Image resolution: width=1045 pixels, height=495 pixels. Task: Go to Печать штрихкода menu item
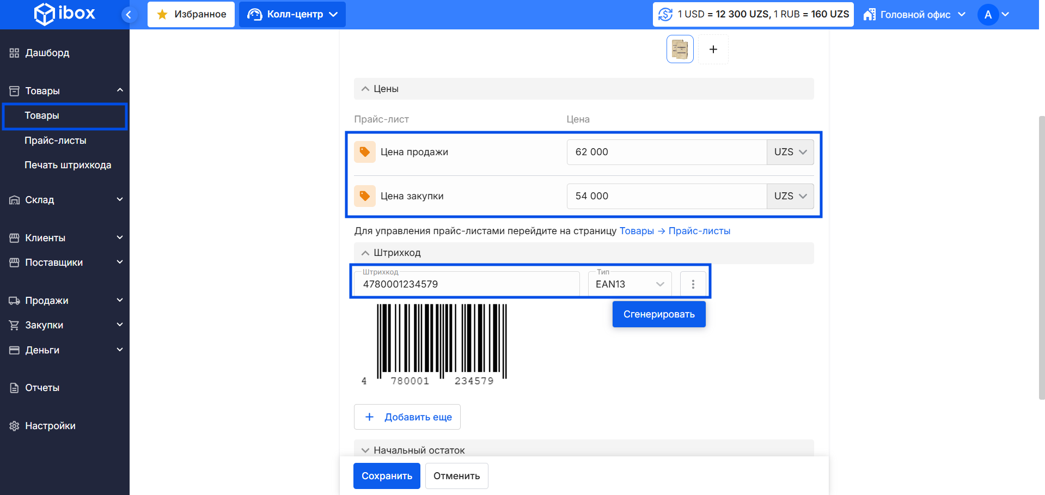click(68, 165)
